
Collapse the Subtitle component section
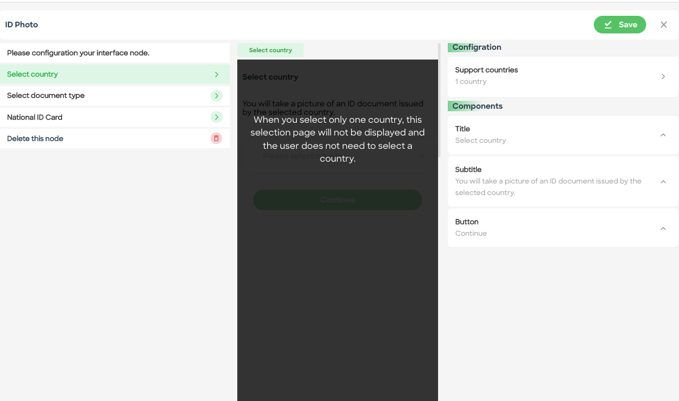tap(663, 181)
